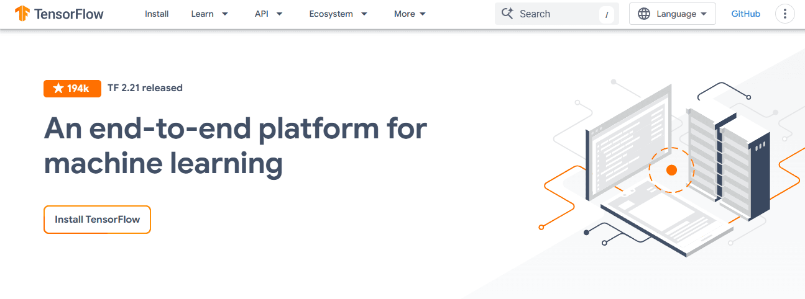Open the GitHub link
The width and height of the screenshot is (805, 299).
(746, 14)
